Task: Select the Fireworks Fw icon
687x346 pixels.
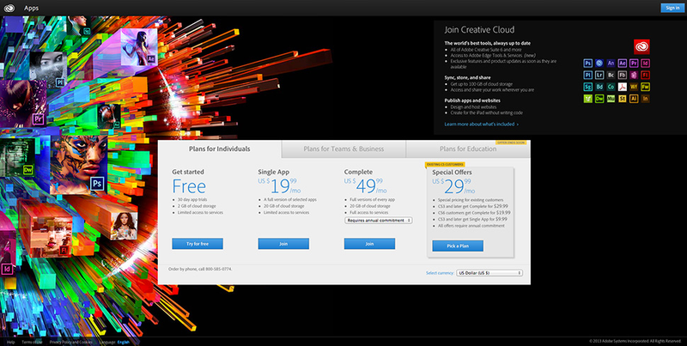Action: (x=646, y=87)
